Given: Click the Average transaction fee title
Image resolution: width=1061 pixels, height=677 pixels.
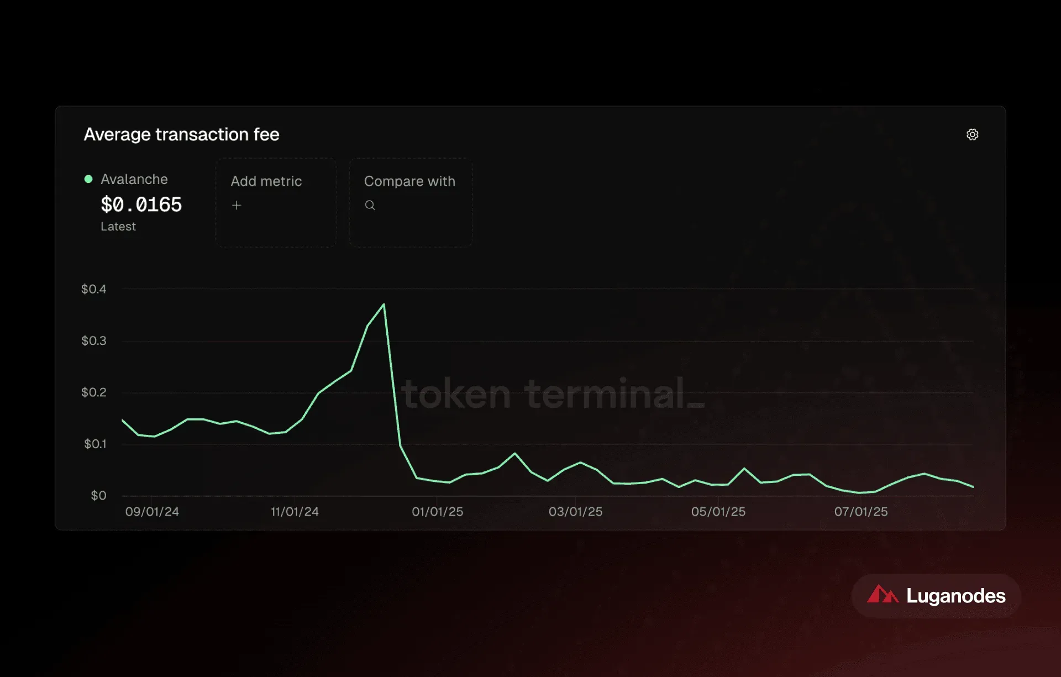Looking at the screenshot, I should pos(181,134).
